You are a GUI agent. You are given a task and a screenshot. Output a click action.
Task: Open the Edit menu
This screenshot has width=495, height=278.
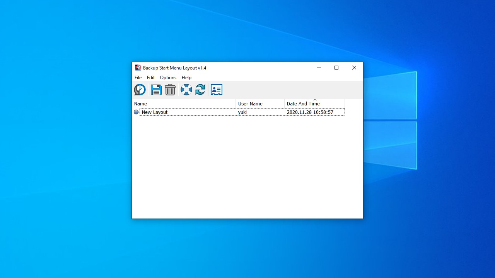point(151,78)
